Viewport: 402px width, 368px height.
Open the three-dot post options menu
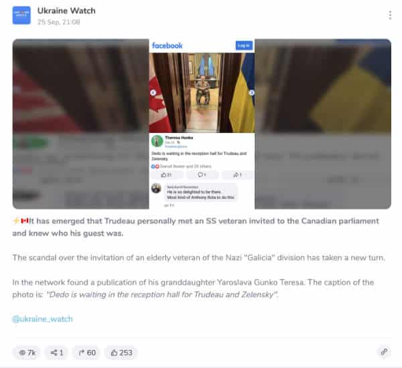point(390,15)
